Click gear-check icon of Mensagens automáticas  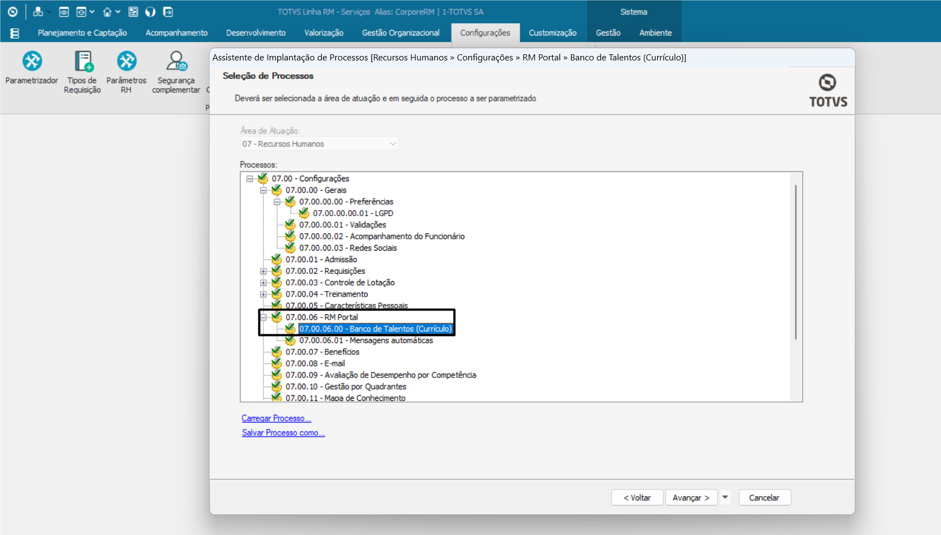[x=290, y=340]
